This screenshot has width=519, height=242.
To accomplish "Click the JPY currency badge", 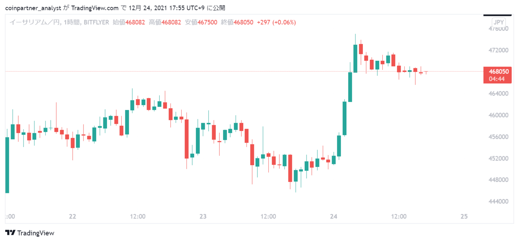I will tap(498, 23).
